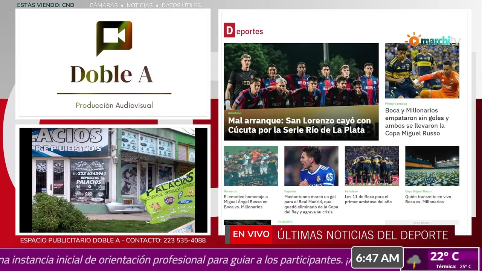
Task: Open El emotivo homenaje a Russo article
Action: coord(246,202)
